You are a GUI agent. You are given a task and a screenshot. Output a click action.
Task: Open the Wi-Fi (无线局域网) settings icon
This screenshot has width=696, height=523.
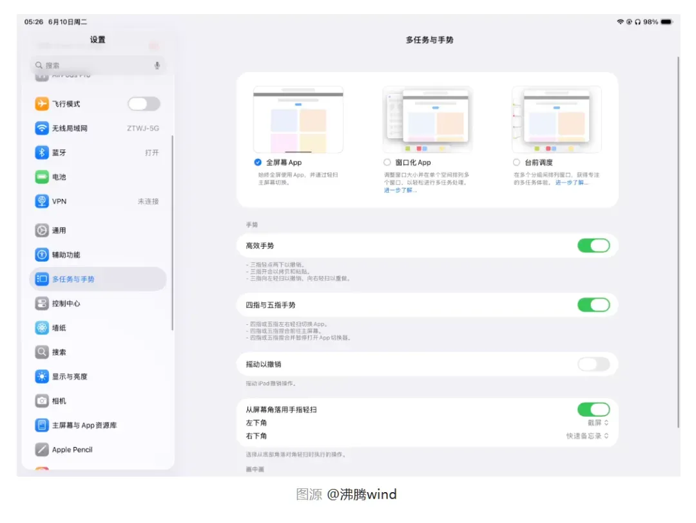coord(42,128)
